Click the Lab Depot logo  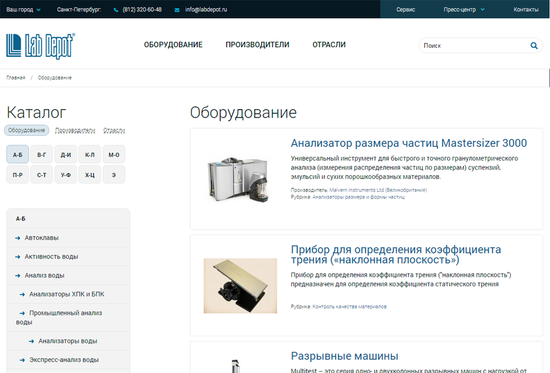coord(40,46)
